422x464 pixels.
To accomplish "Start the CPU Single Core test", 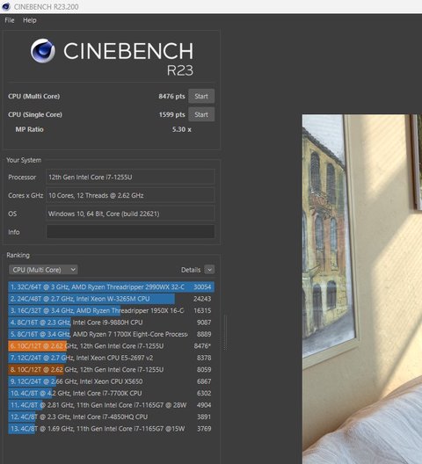I will [201, 114].
